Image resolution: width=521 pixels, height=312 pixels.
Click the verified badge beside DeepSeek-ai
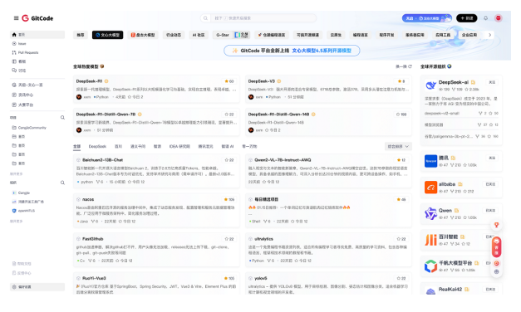[473, 82]
